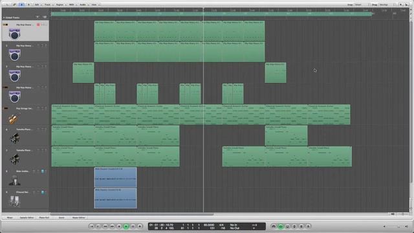Toggle the green Cycle mode button

281,227
